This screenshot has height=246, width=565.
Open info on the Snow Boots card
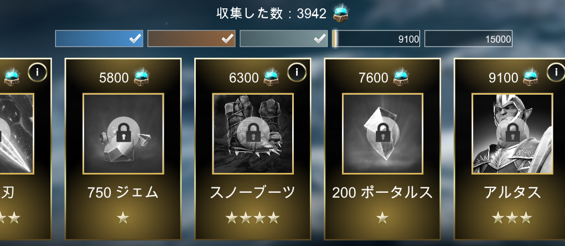pos(297,72)
